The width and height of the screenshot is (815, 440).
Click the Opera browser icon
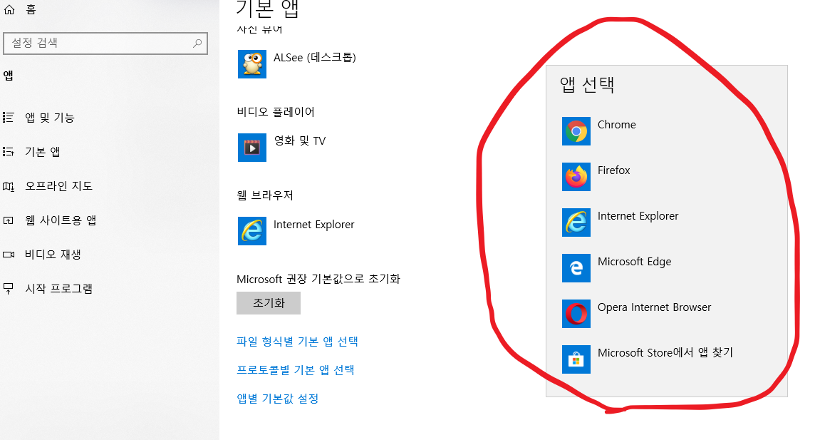coord(576,314)
